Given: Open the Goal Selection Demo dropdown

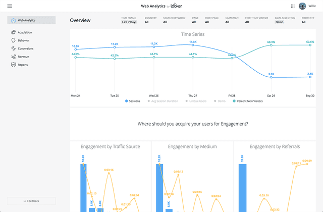Looking at the screenshot, I should coord(279,22).
